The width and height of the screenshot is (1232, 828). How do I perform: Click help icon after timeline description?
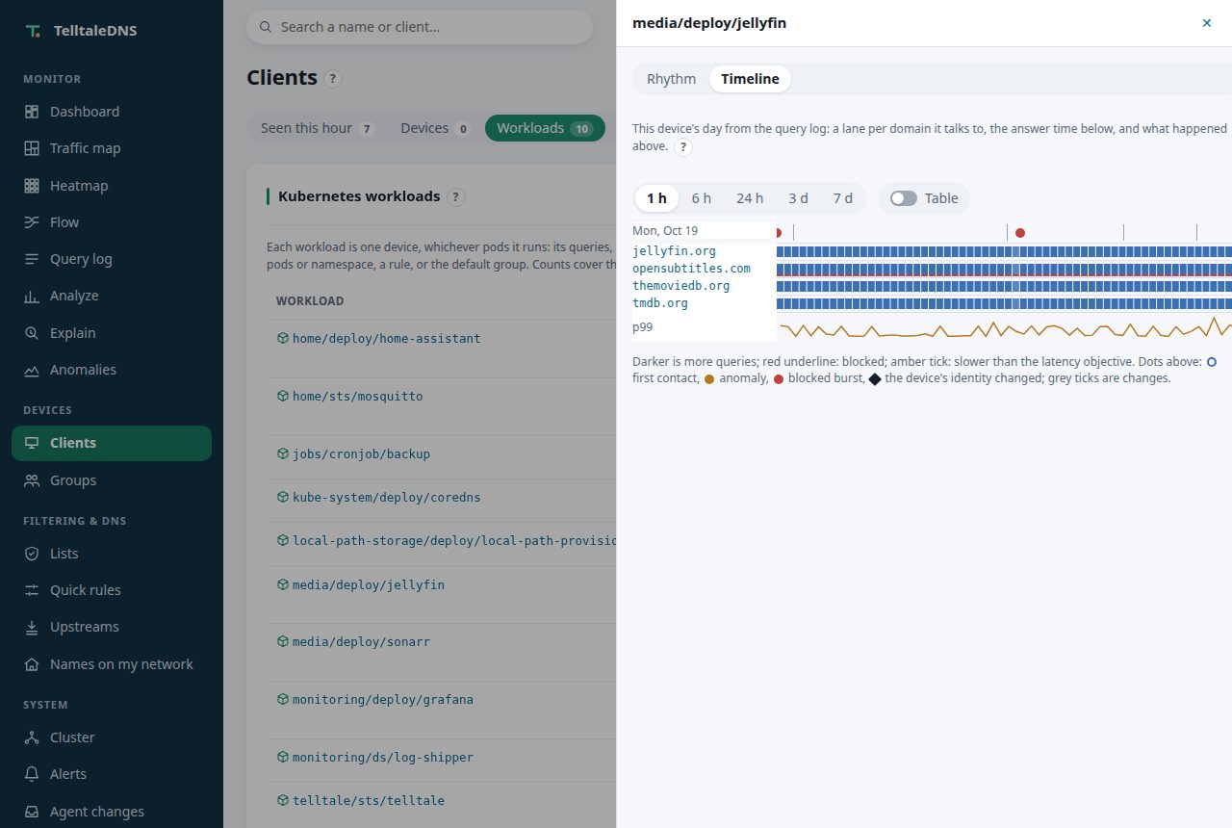click(683, 147)
